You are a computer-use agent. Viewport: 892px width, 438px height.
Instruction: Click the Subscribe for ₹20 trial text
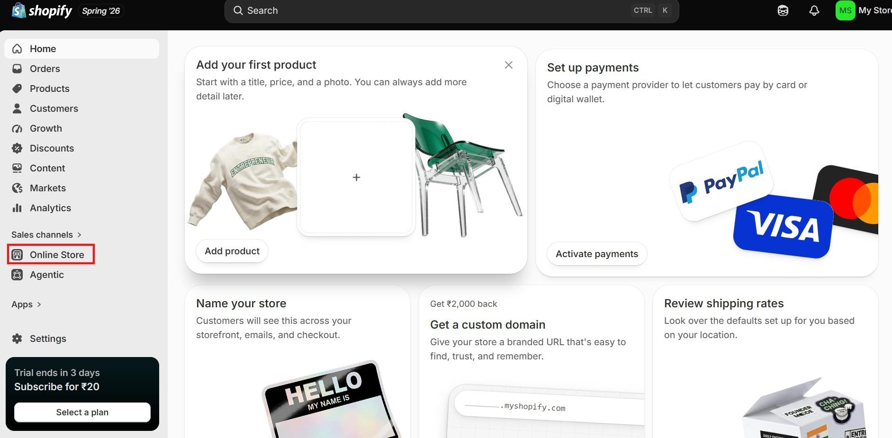pos(57,387)
